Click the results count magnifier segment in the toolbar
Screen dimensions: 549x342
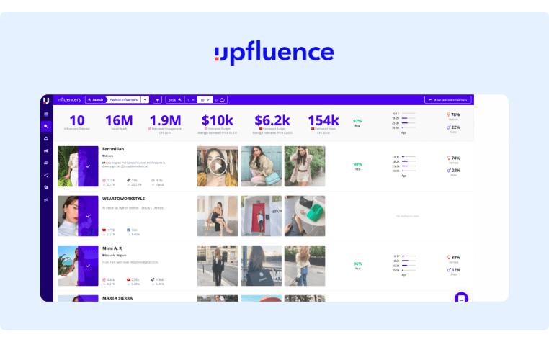[x=174, y=100]
